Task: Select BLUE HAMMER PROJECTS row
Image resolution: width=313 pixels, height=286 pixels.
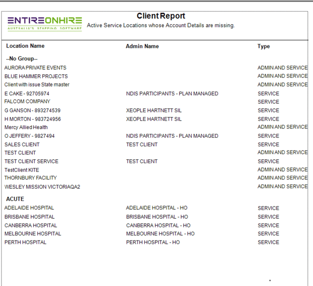Action: (36, 76)
